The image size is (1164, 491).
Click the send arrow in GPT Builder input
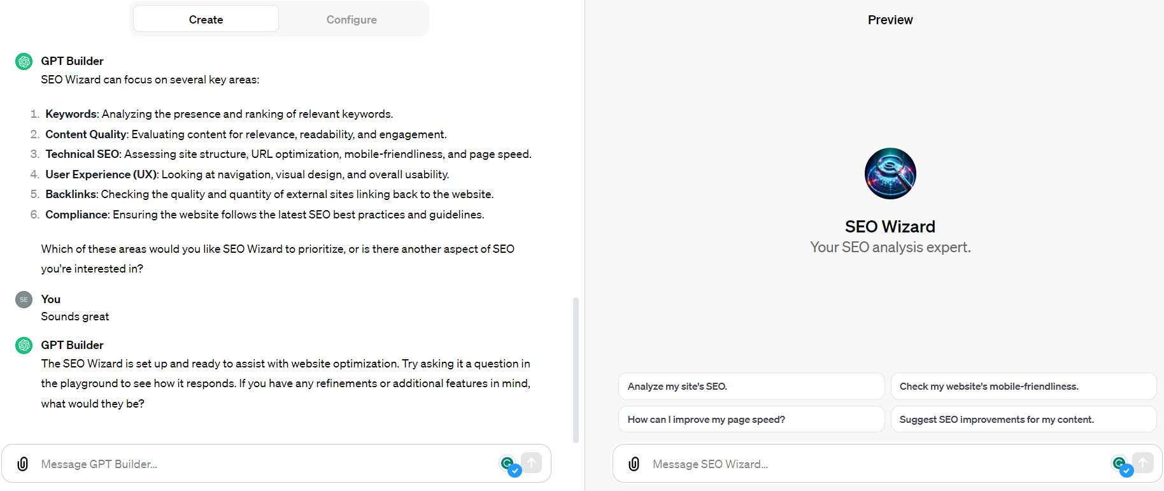click(x=532, y=462)
